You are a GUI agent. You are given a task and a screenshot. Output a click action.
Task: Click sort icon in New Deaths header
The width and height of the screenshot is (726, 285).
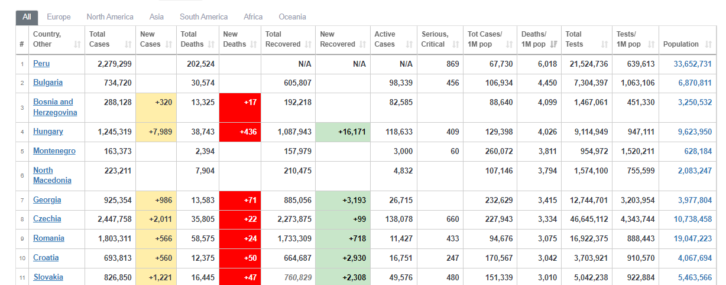click(x=253, y=44)
